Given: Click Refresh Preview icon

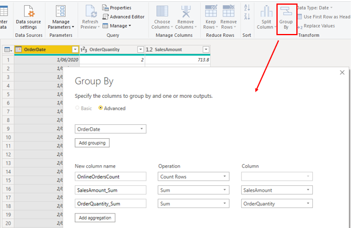Looking at the screenshot, I should click(91, 11).
